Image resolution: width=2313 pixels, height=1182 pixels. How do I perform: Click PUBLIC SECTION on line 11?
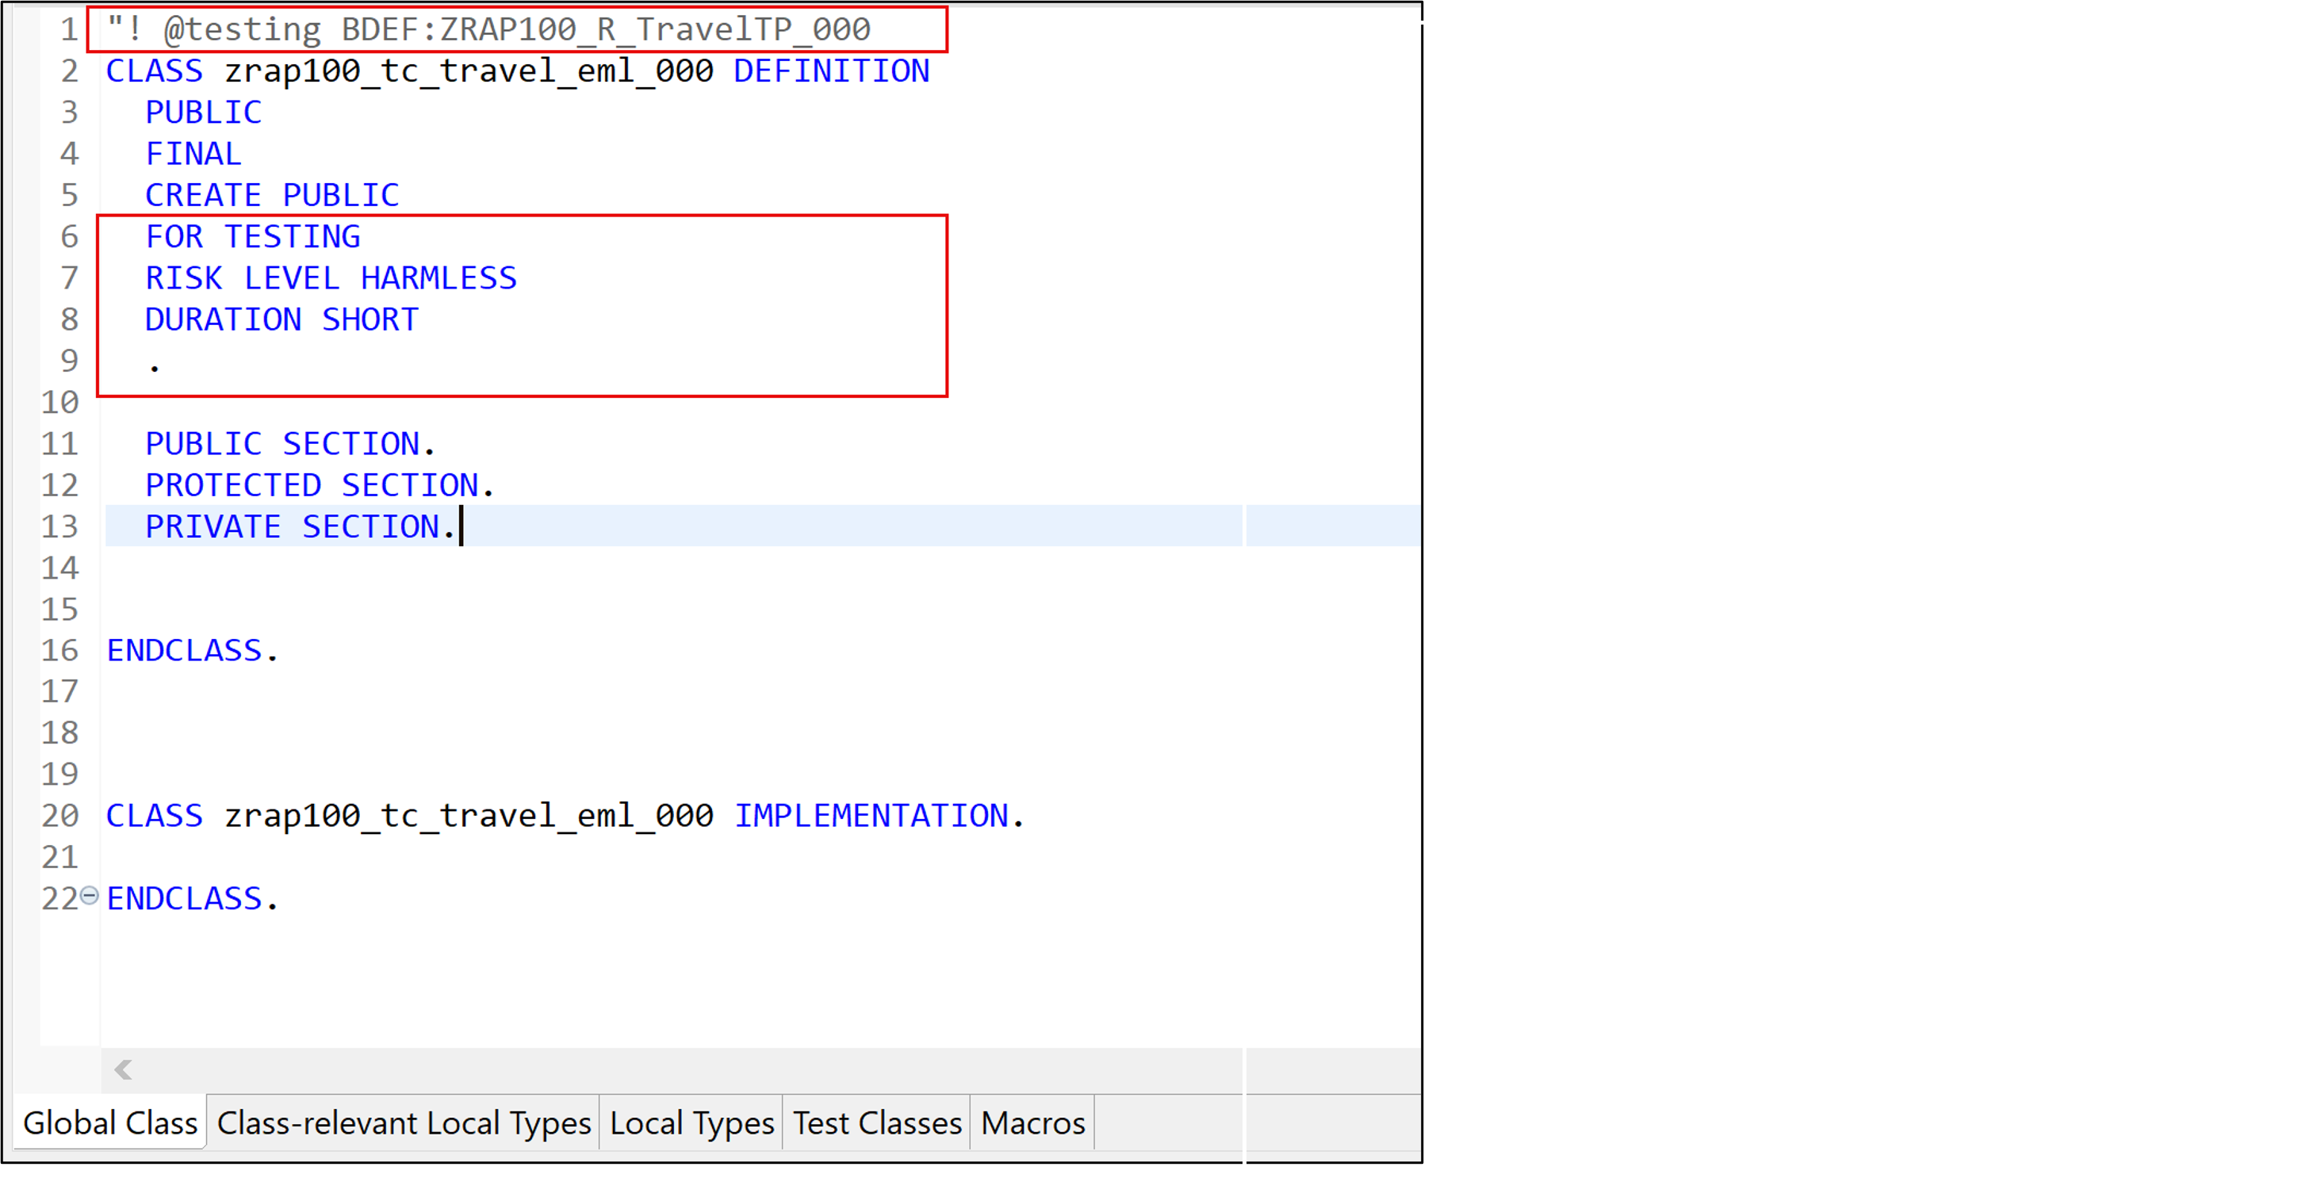290,443
